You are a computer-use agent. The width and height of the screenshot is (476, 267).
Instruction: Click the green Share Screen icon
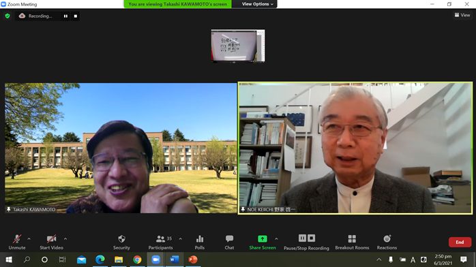[263, 239]
